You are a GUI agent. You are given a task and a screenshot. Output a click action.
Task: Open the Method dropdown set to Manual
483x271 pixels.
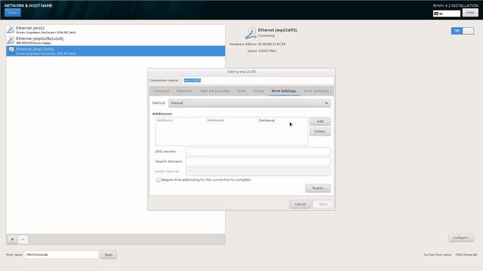(x=250, y=103)
